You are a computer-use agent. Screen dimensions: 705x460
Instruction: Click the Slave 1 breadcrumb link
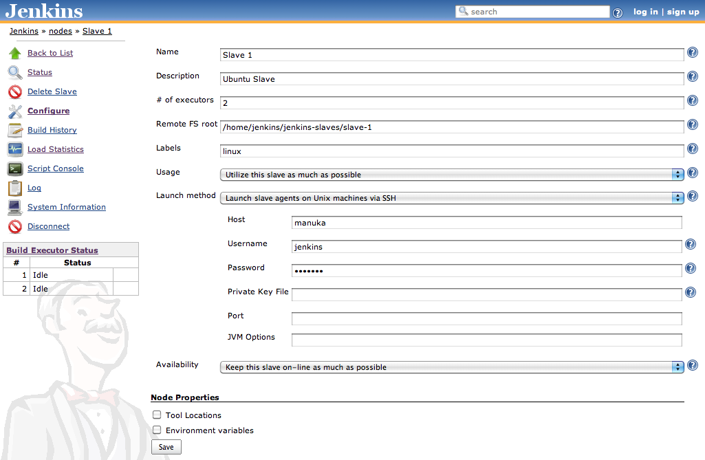[x=97, y=31]
